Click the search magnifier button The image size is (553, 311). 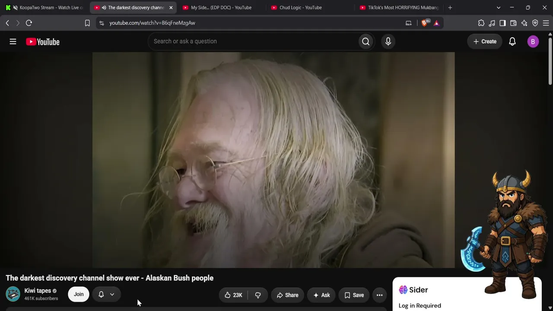point(366,41)
